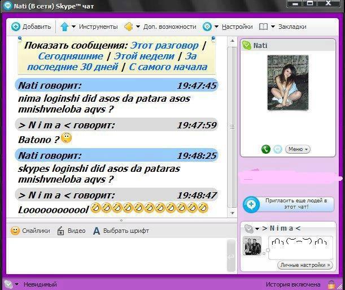345x290 pixels.
Task: Click the status icon in bottom bar
Action: pyautogui.click(x=8, y=284)
